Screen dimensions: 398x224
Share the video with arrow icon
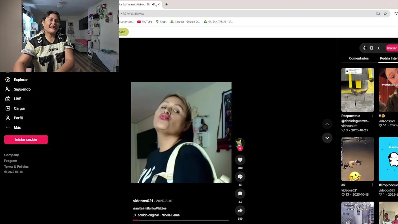tap(240, 211)
